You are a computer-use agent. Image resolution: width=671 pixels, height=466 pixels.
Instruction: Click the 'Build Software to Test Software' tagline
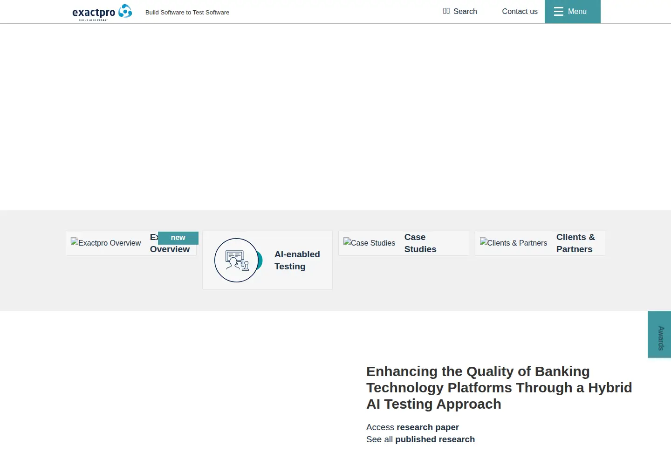[x=187, y=13]
